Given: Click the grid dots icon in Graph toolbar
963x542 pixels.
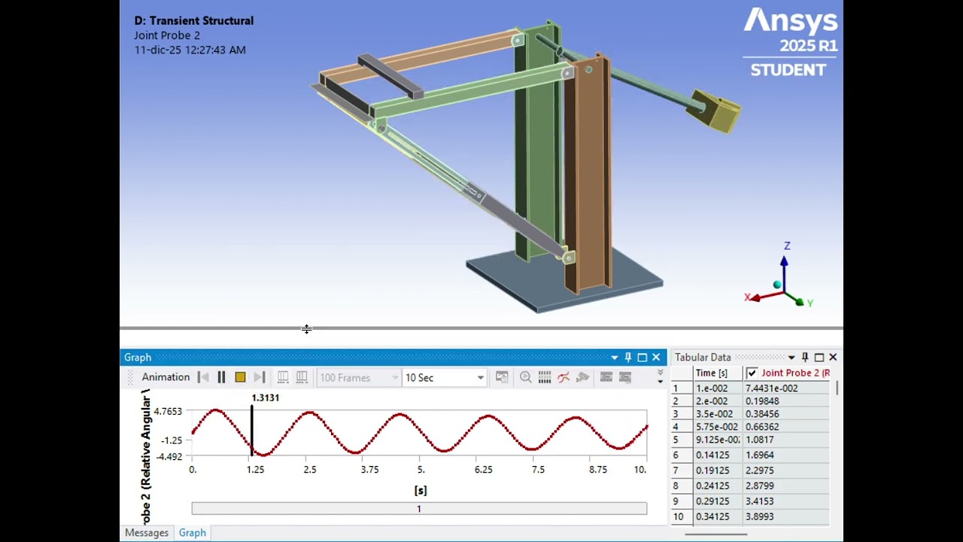Looking at the screenshot, I should [x=545, y=377].
